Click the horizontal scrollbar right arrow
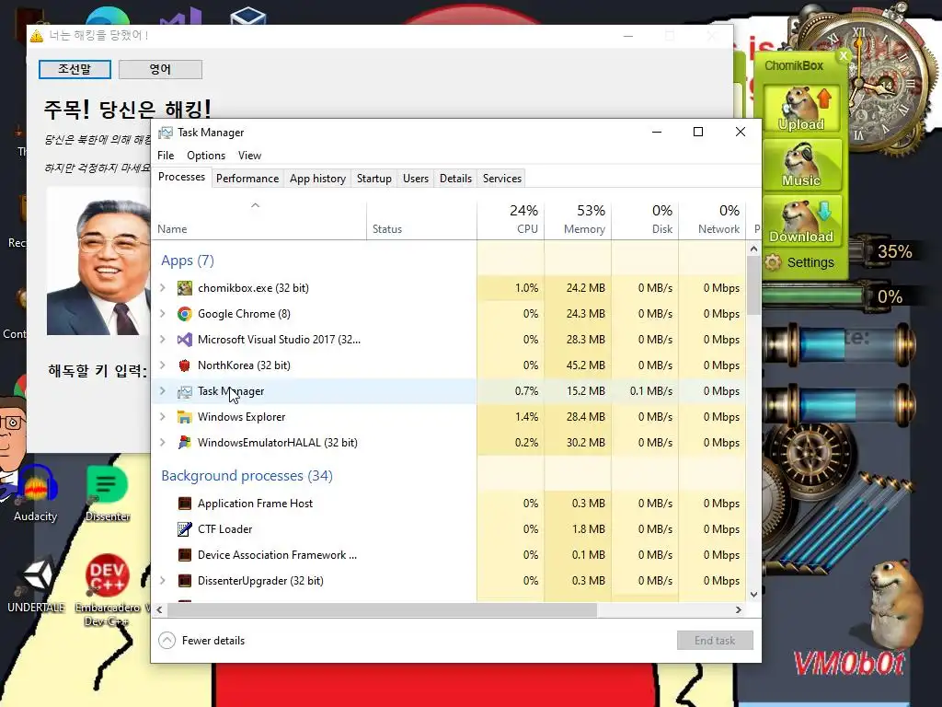The height and width of the screenshot is (707, 942). [739, 610]
